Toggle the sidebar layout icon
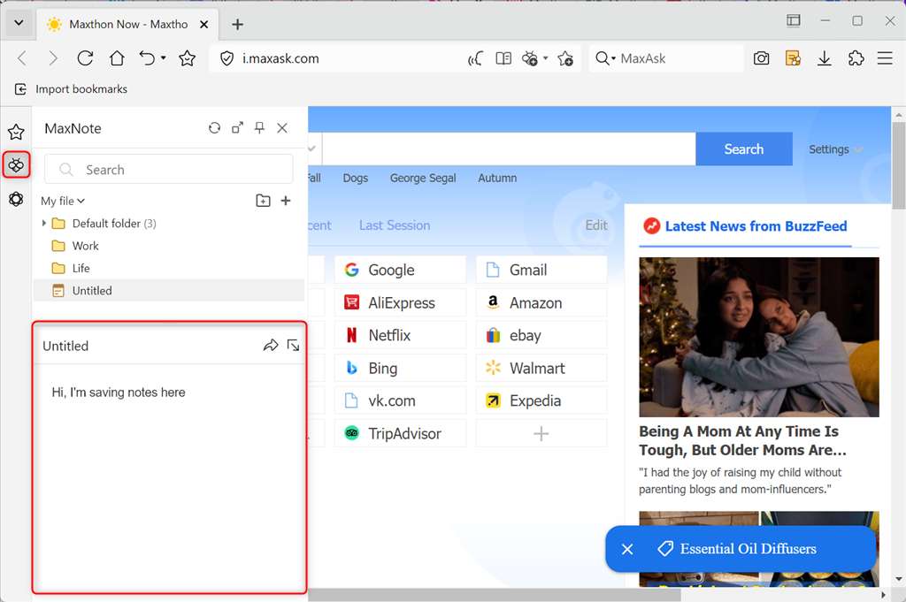The width and height of the screenshot is (906, 602). pyautogui.click(x=794, y=21)
